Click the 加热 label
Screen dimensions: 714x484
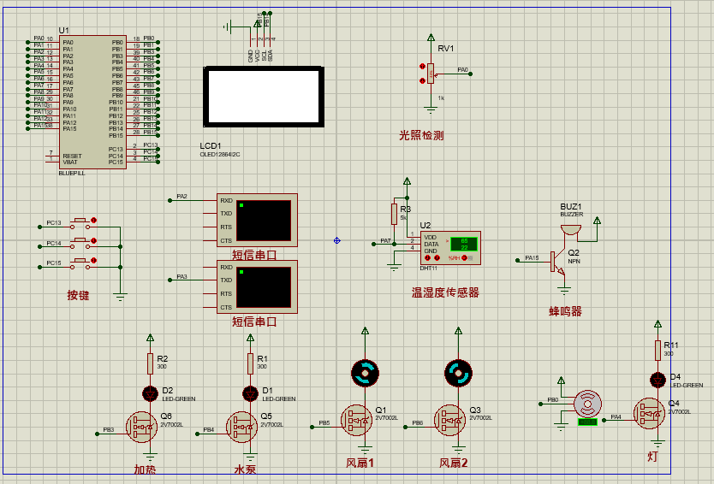coord(145,469)
